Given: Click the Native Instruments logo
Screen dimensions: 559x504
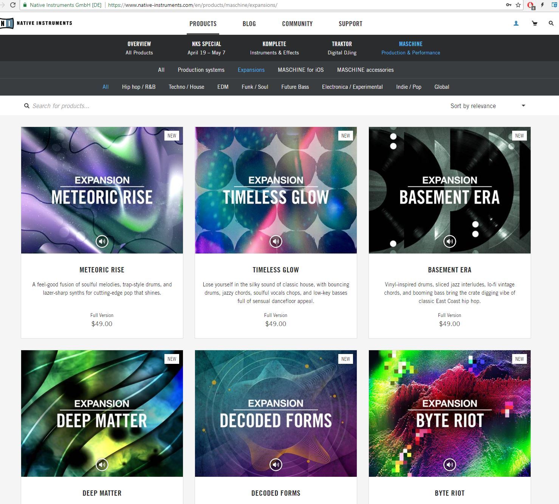Looking at the screenshot, I should (37, 23).
